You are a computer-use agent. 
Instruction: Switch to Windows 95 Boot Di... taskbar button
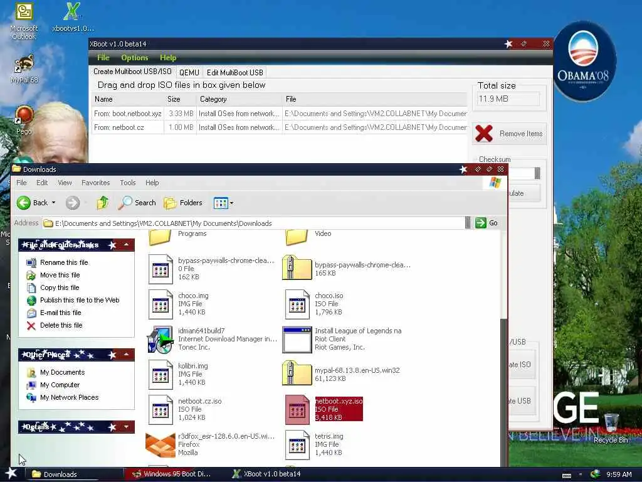coord(172,474)
